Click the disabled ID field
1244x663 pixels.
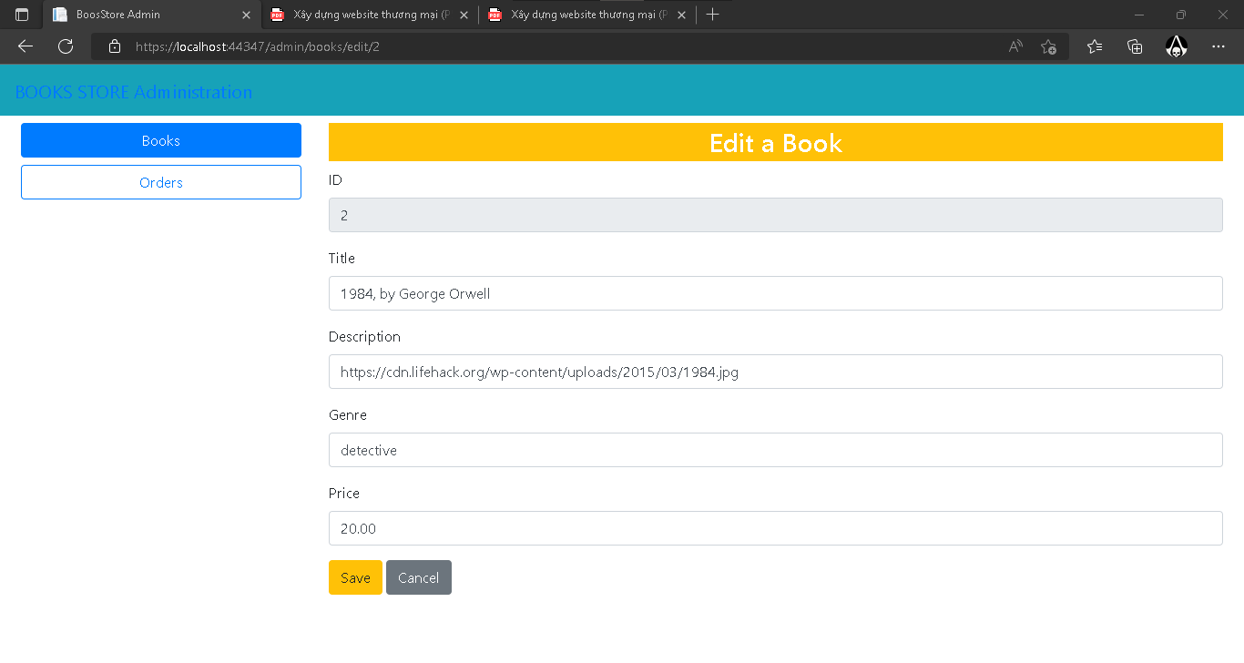coord(776,215)
